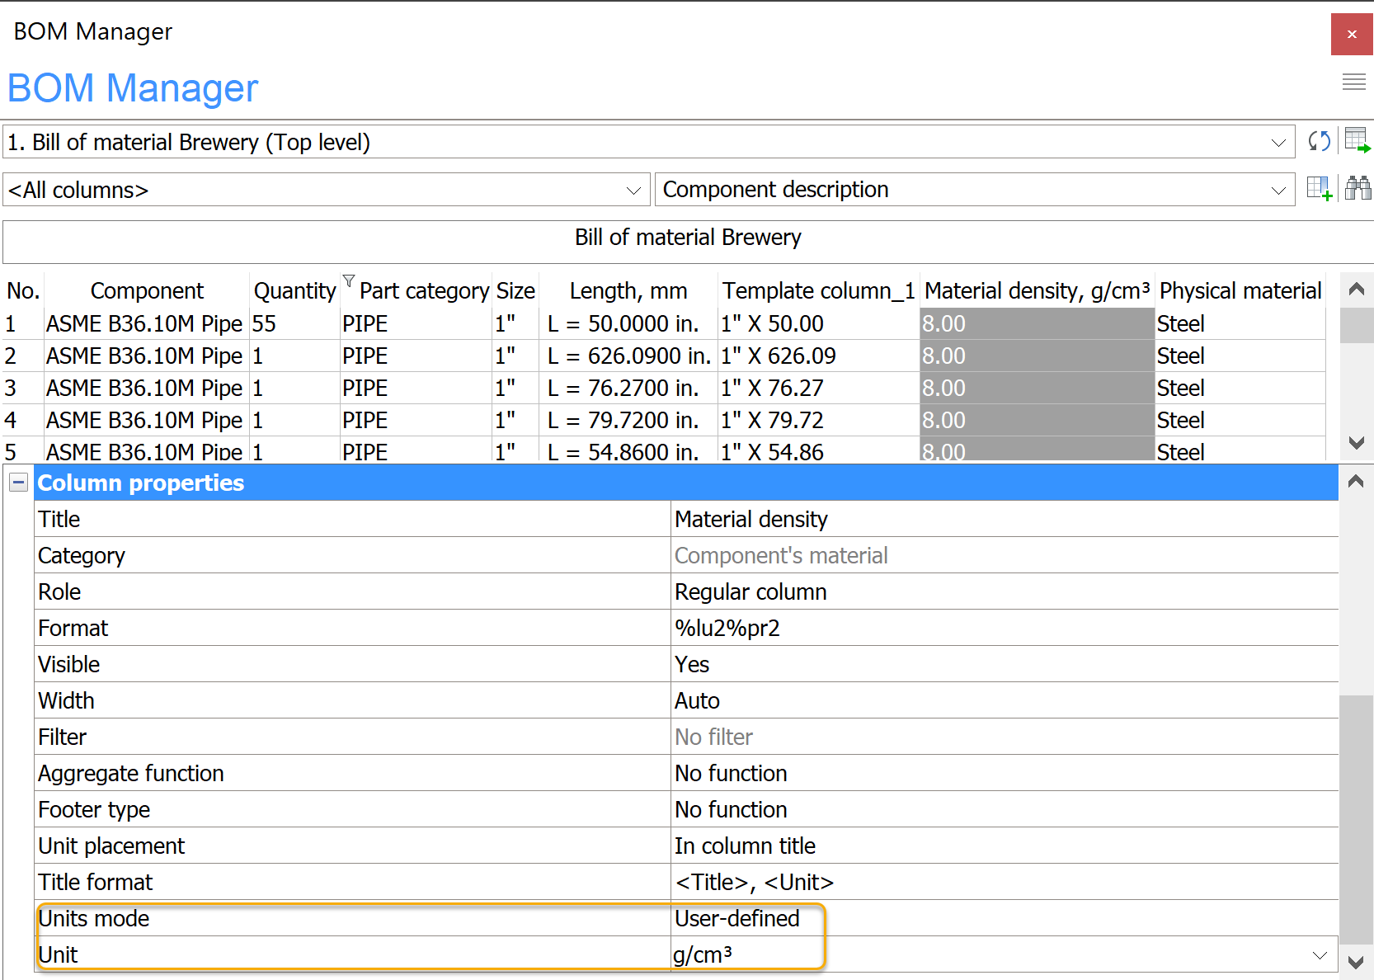Open the Bill of material Brewery dropdown
1374x980 pixels.
pos(1278,143)
